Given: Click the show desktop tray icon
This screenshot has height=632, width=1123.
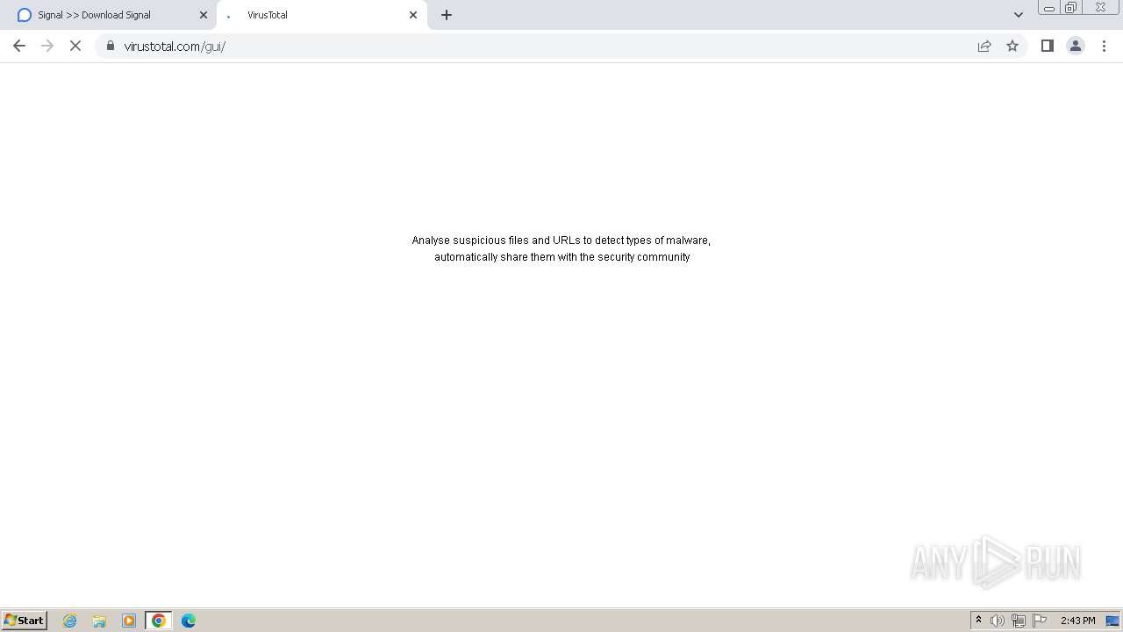Looking at the screenshot, I should point(1112,621).
